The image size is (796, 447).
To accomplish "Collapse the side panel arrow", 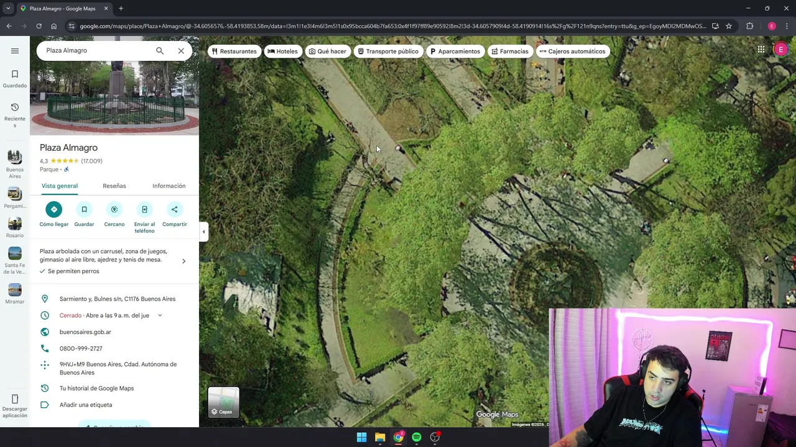I will pos(203,232).
